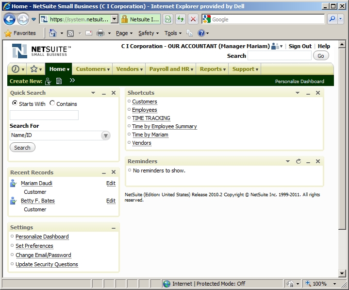Click Personalize Dashboard in the green bar
This screenshot has width=349, height=290.
coord(299,82)
